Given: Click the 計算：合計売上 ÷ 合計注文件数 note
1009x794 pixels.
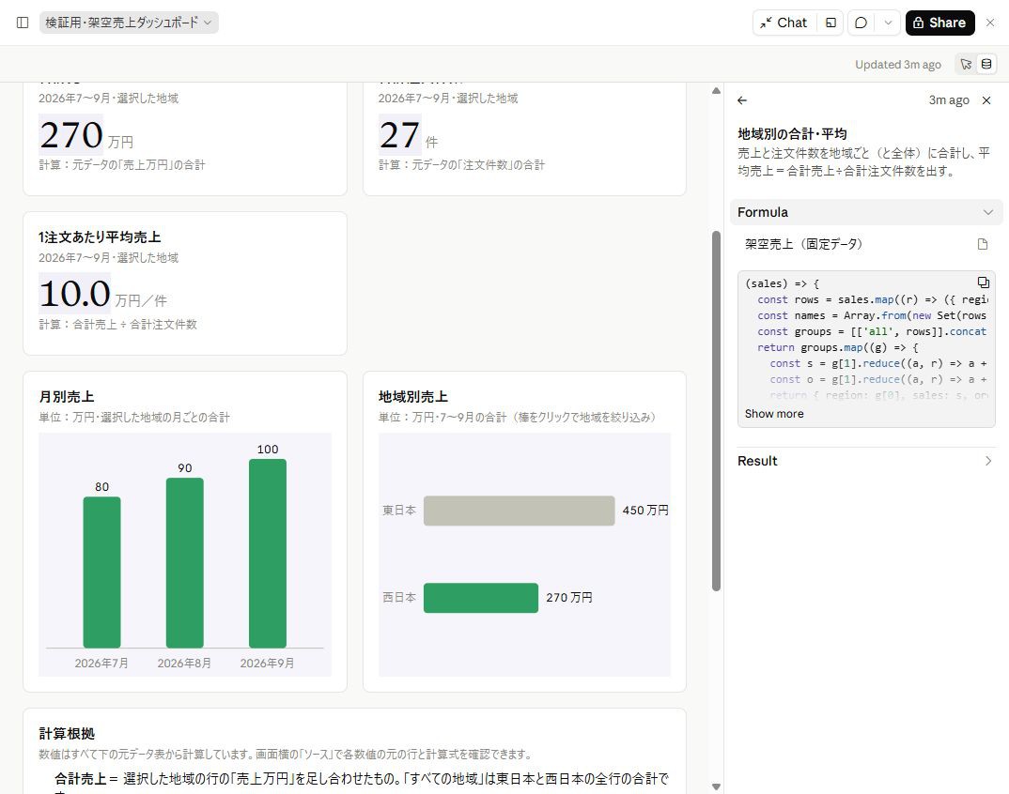Looking at the screenshot, I should point(117,325).
